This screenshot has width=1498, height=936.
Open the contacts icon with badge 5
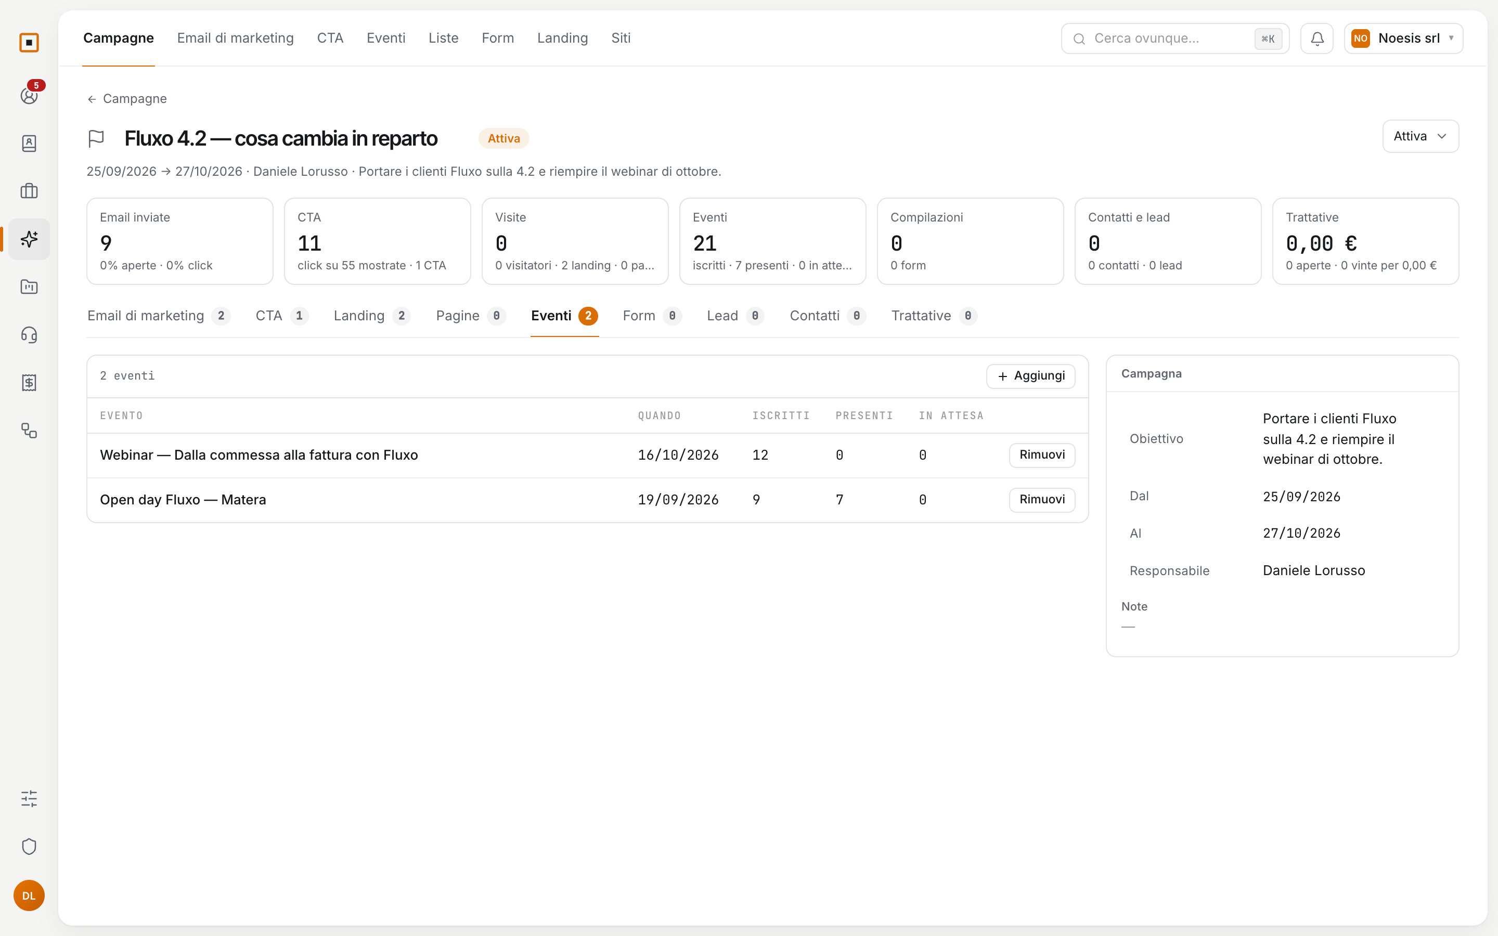[x=29, y=95]
